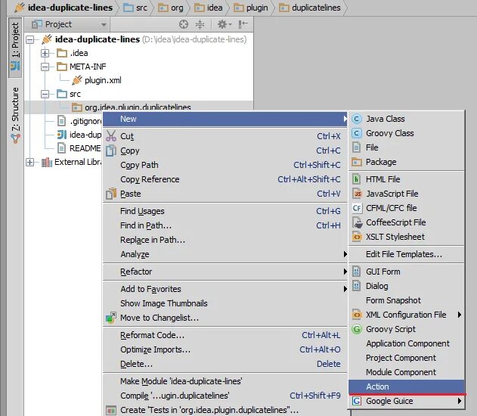Open the 1: Project side tab
The height and width of the screenshot is (416, 477).
tap(15, 48)
